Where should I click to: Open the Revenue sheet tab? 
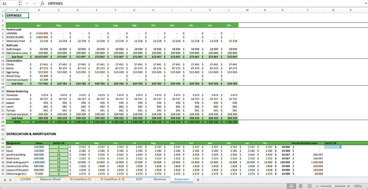[x=160, y=179]
